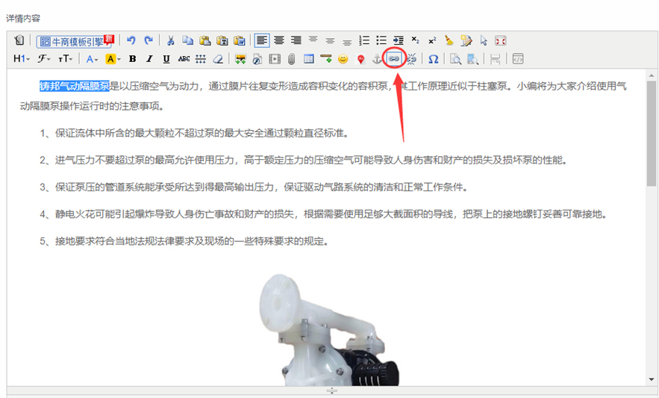659x398 pixels.
Task: Toggle bold formatting
Action: click(x=132, y=59)
